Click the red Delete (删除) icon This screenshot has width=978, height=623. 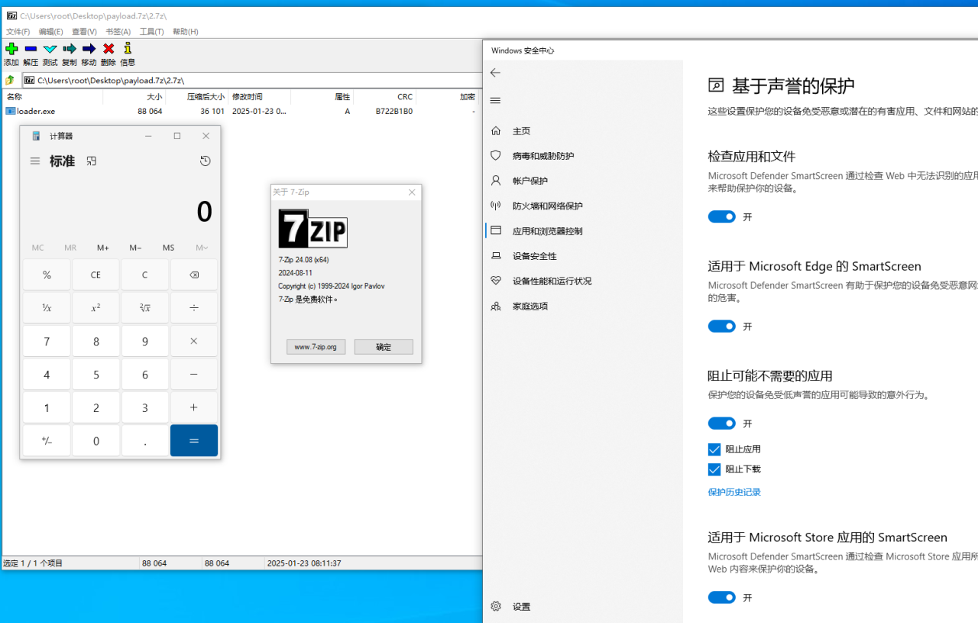pos(108,50)
